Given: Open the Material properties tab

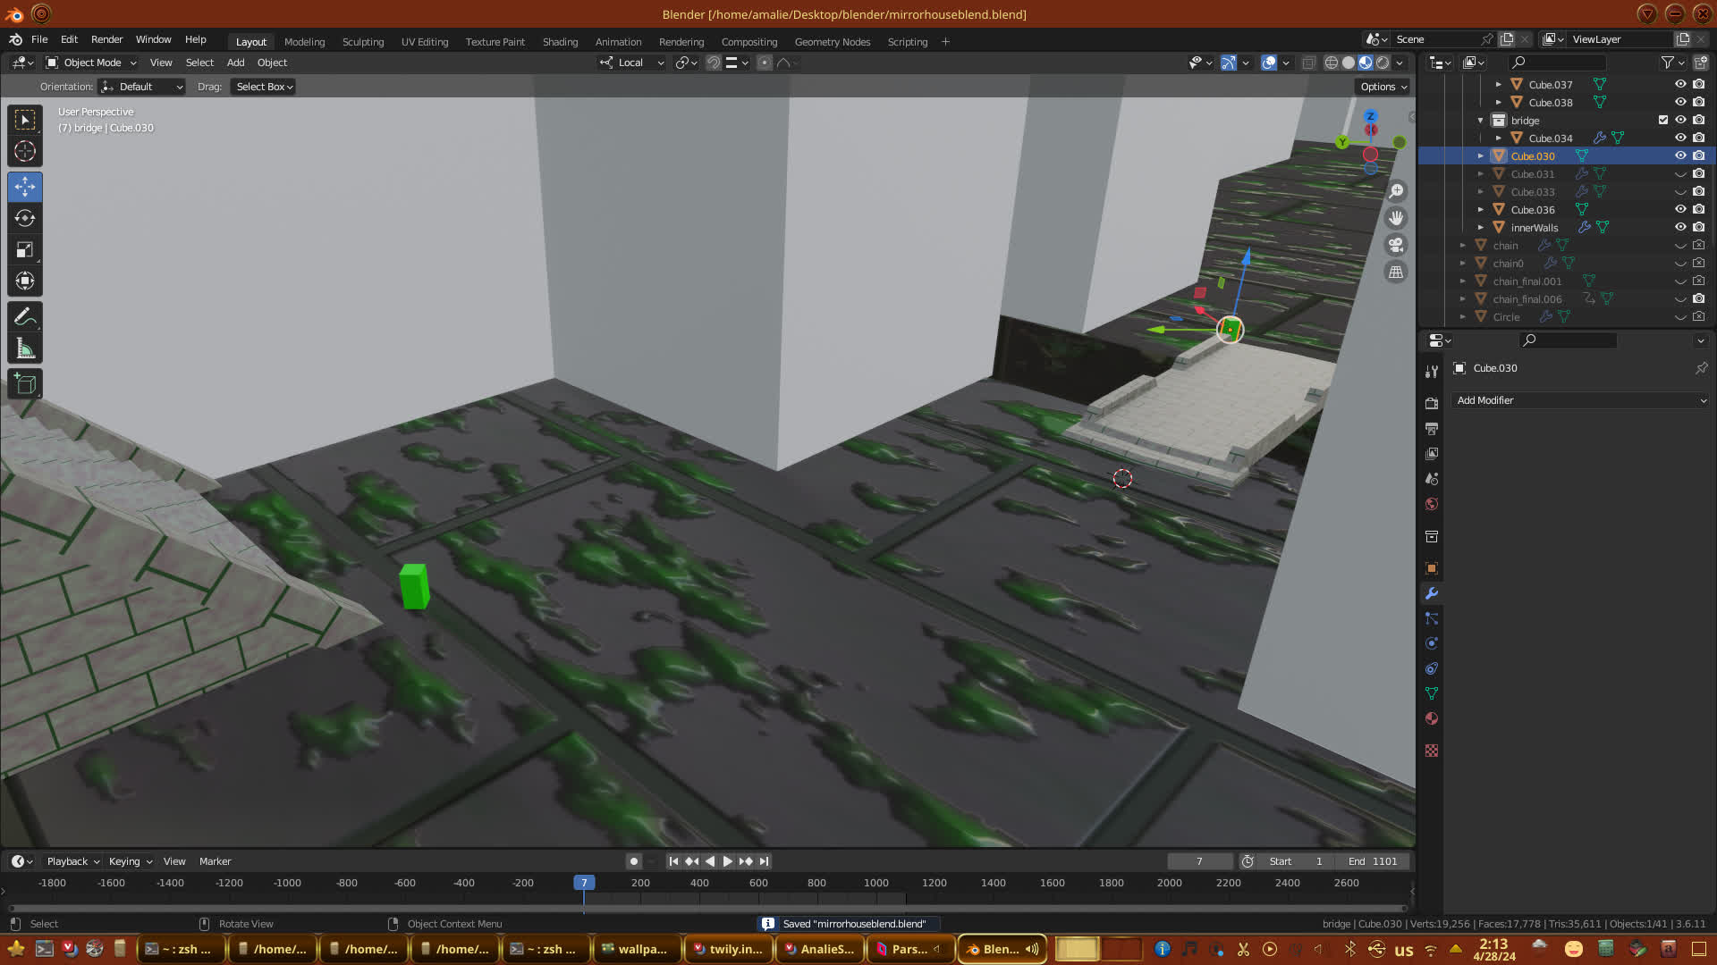Looking at the screenshot, I should (x=1432, y=719).
